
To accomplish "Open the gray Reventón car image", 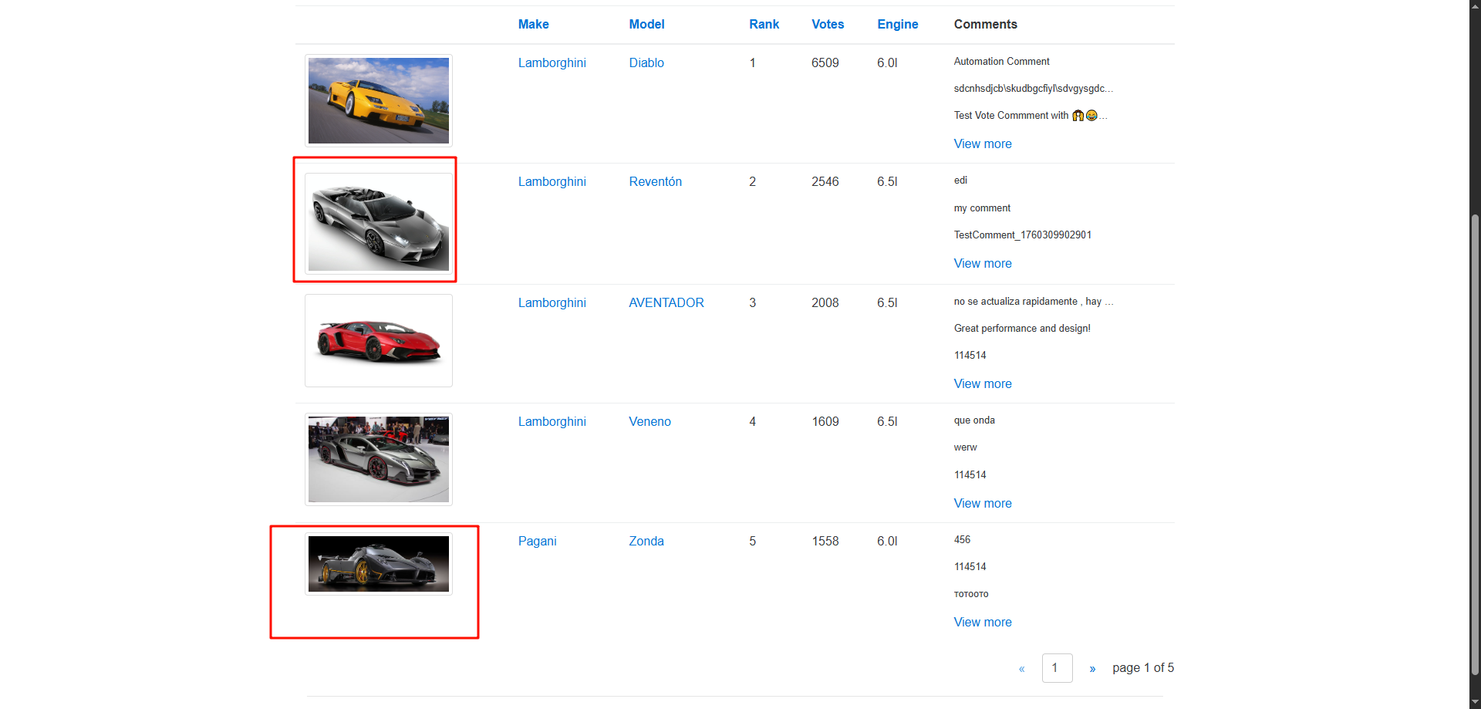I will point(378,222).
